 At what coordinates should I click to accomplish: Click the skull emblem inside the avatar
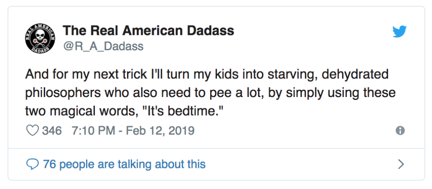[40, 36]
